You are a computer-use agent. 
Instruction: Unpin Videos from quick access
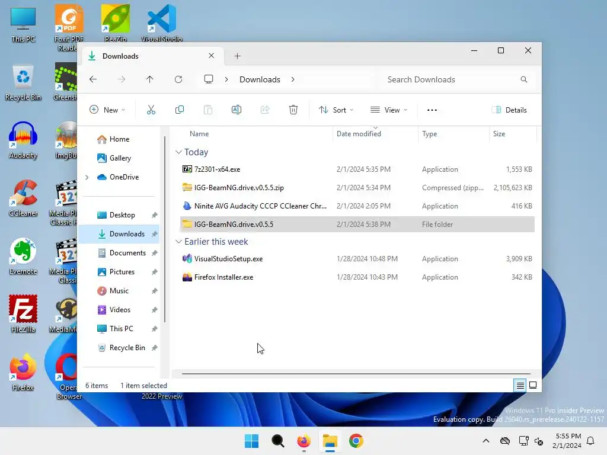coord(155,310)
